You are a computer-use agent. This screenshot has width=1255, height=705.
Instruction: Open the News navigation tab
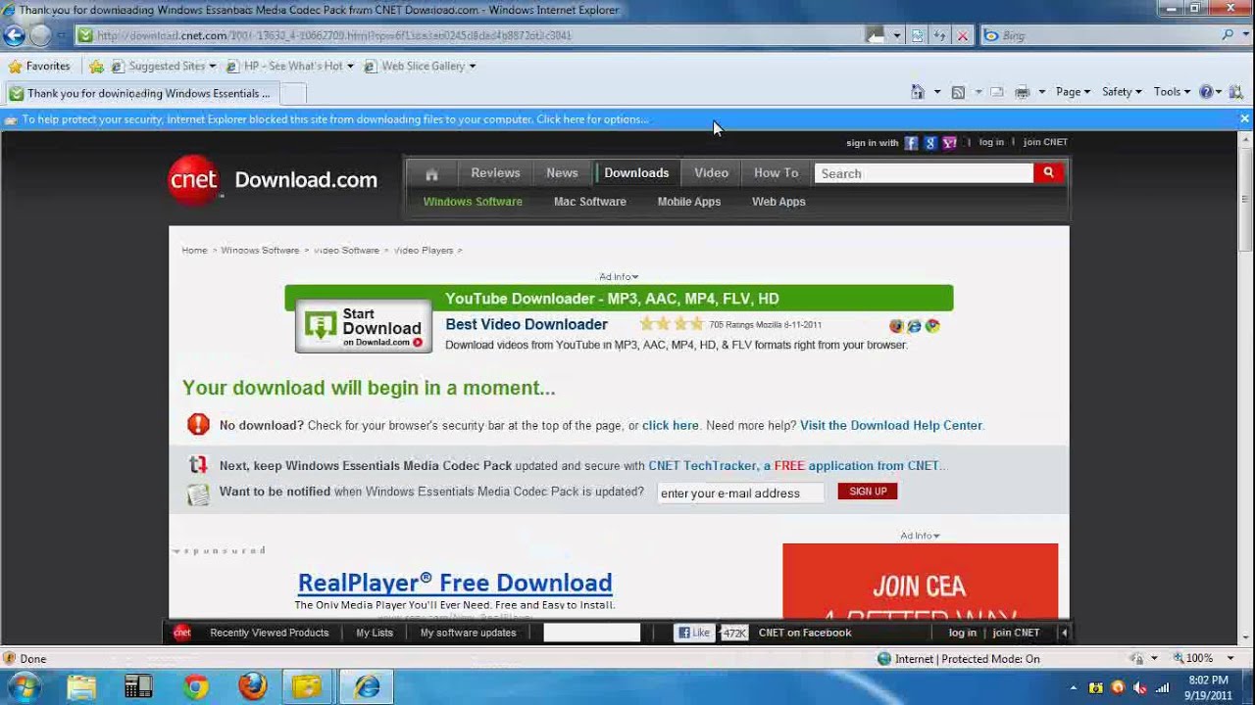point(562,173)
